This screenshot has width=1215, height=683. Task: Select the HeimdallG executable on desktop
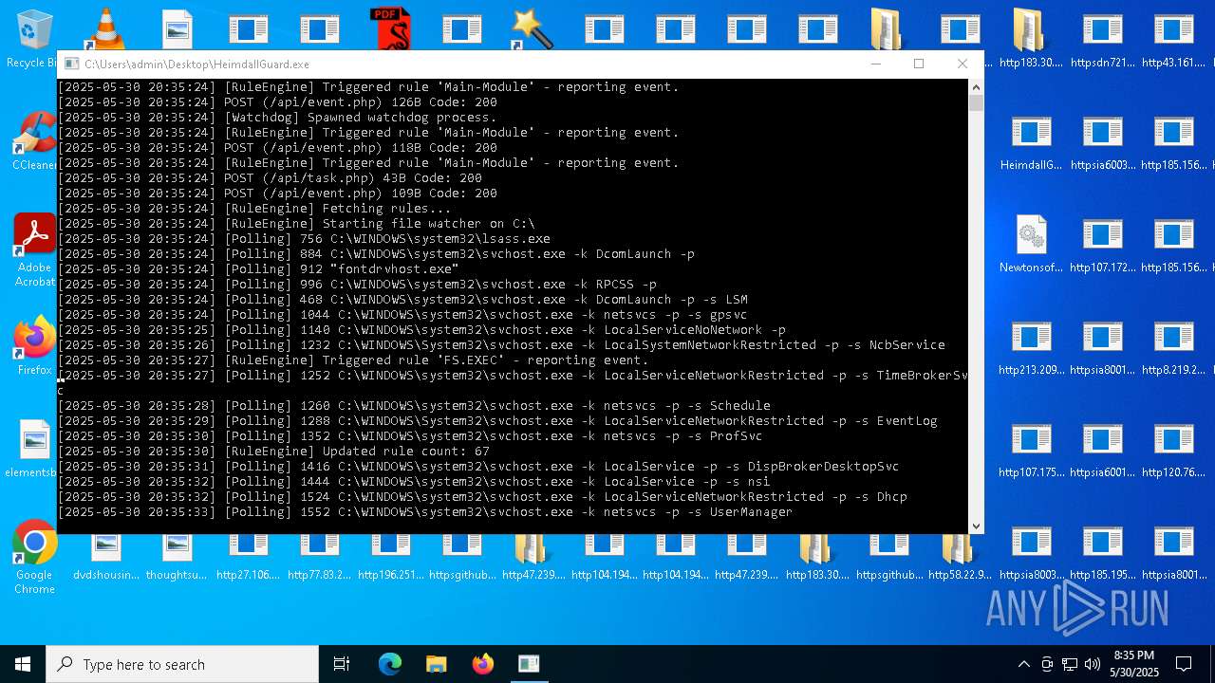pos(1031,144)
